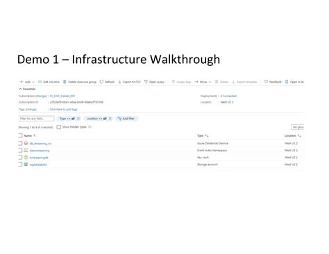Select Delete resource group label

[x=82, y=82]
